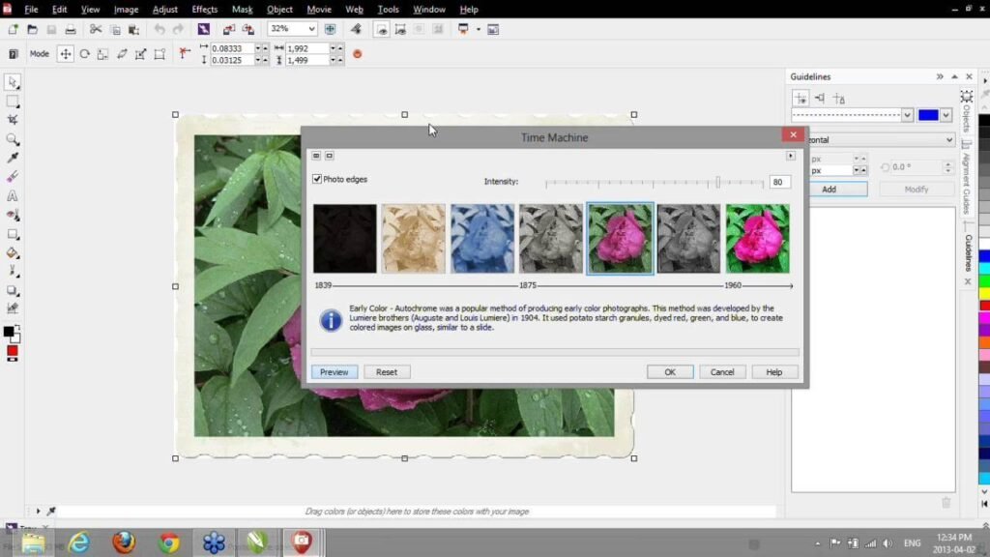Select the Rectangle shape tool
The image size is (990, 557).
pyautogui.click(x=12, y=234)
